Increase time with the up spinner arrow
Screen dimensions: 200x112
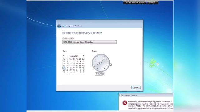coord(104,73)
